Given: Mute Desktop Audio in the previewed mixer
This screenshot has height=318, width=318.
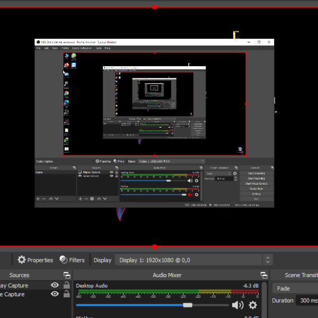Looking at the screenshot, I should [190, 181].
